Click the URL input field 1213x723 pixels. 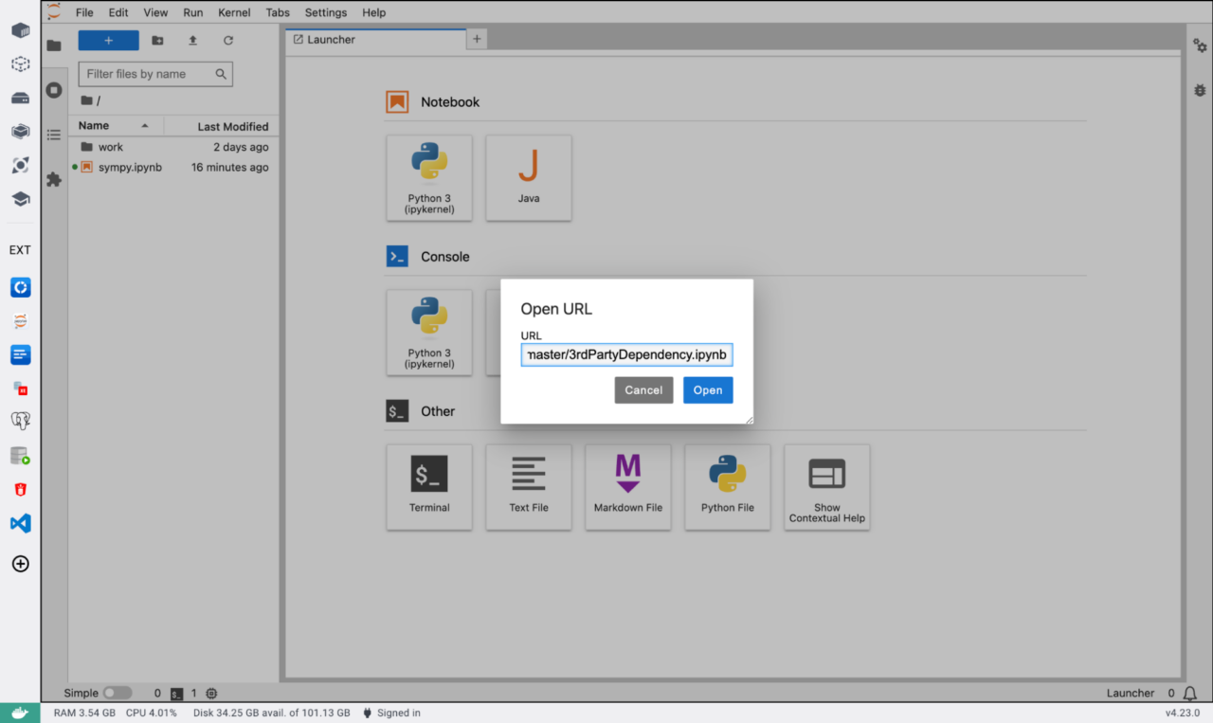pyautogui.click(x=626, y=354)
